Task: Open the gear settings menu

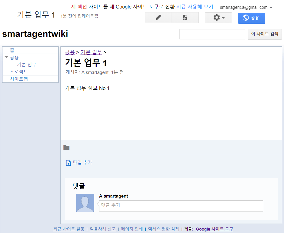Action: (218, 18)
